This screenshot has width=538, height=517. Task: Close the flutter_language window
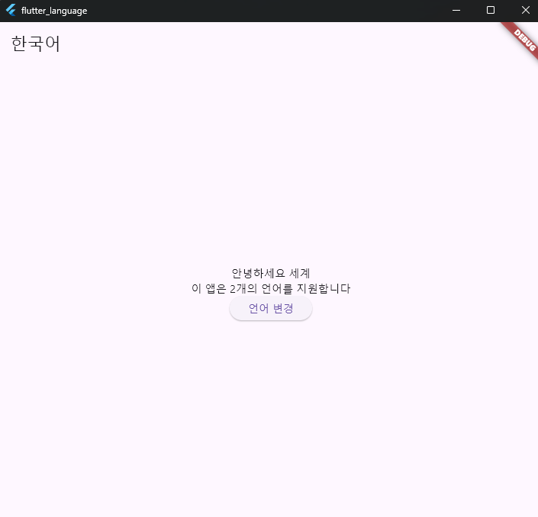tap(525, 11)
